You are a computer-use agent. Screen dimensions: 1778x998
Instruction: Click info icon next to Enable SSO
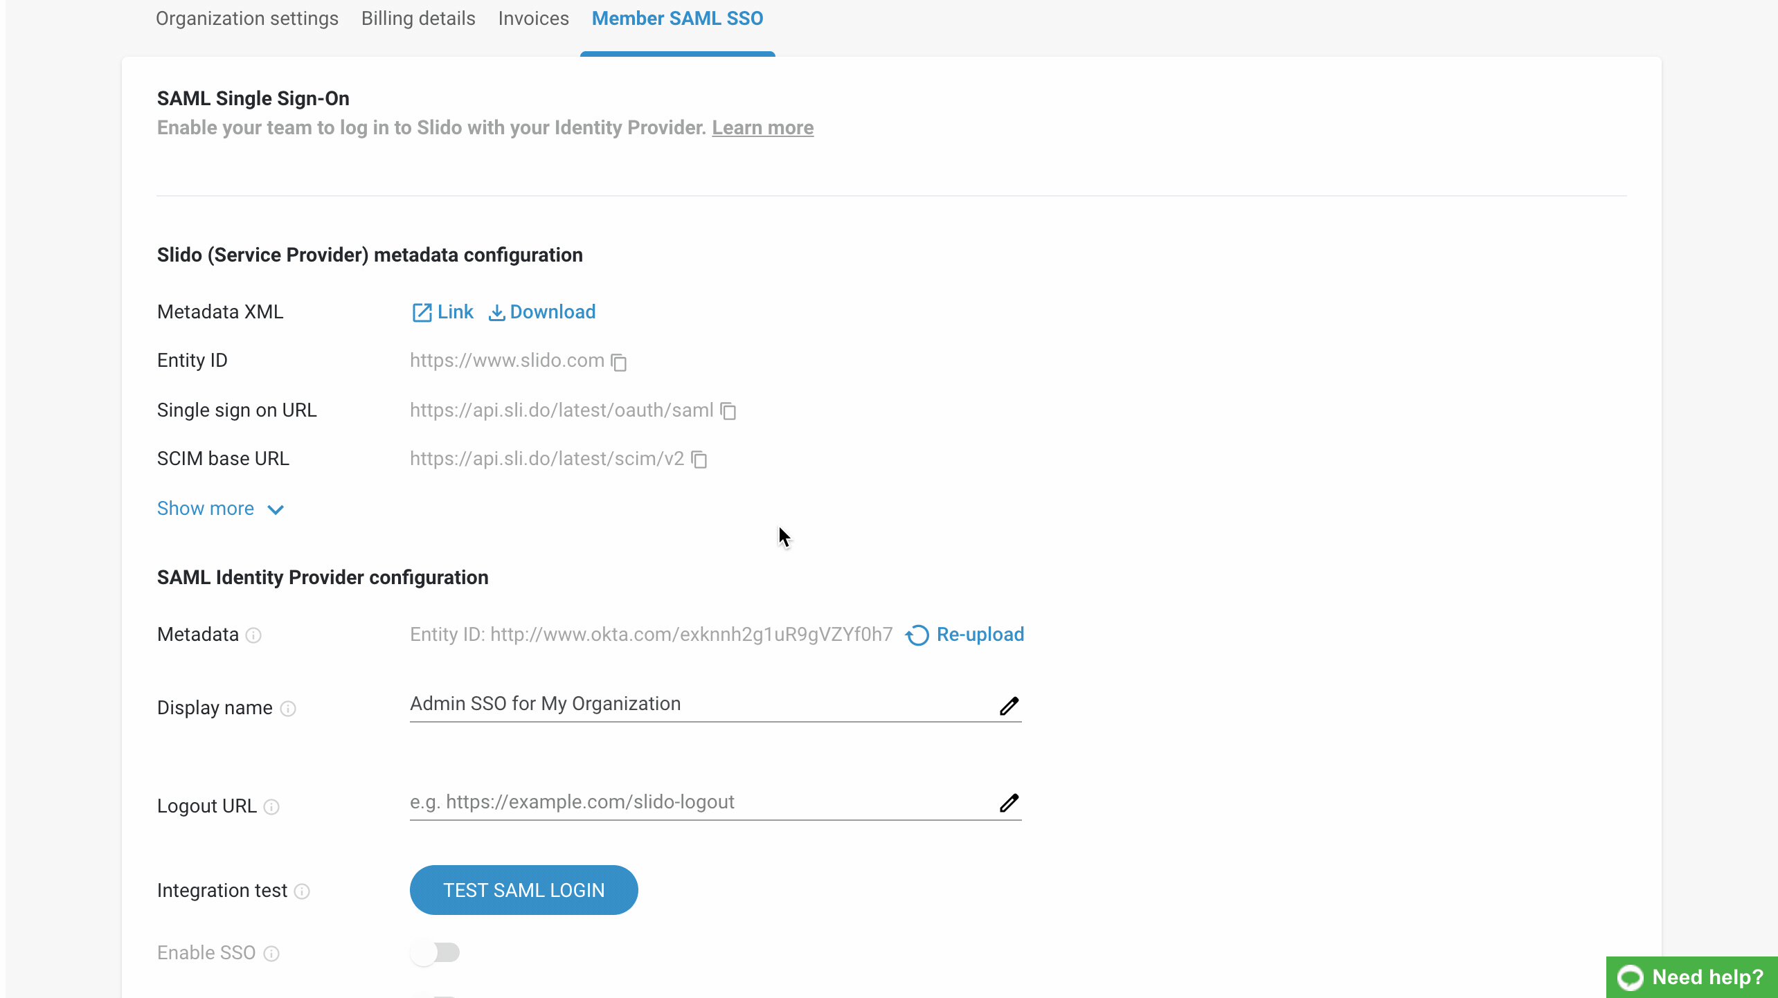(x=271, y=954)
